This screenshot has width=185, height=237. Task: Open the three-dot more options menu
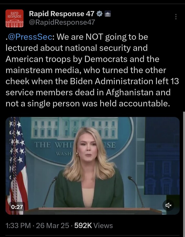pos(176,17)
